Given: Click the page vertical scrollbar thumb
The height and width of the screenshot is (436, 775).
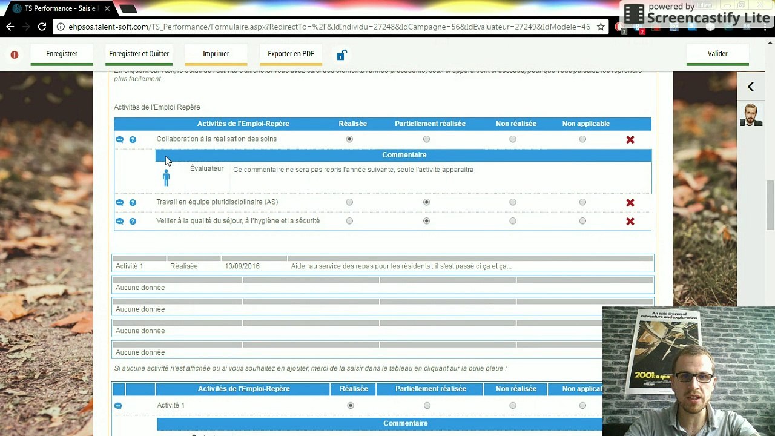Looking at the screenshot, I should (x=770, y=205).
